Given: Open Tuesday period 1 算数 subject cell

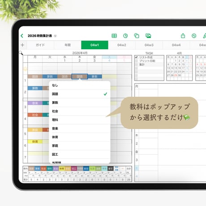Looking at the screenshot, I should [x=50, y=77].
